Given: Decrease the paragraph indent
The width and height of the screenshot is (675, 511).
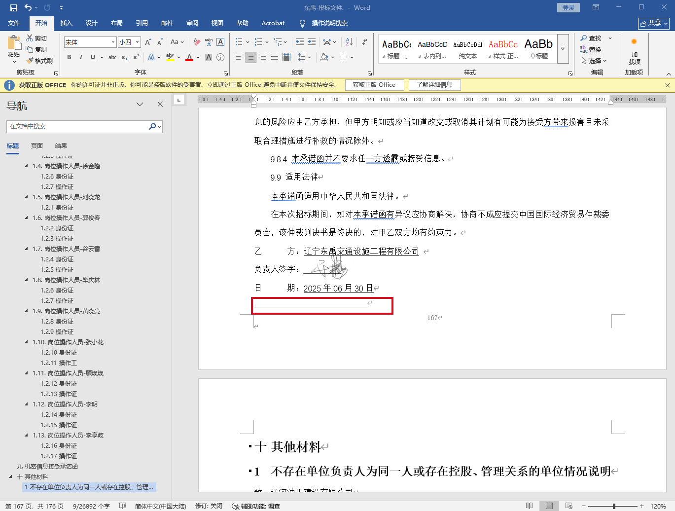Looking at the screenshot, I should click(300, 42).
